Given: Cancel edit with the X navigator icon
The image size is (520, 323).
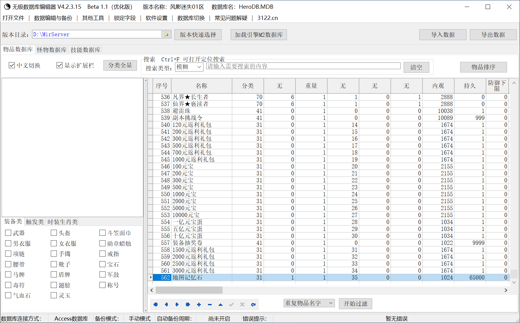Looking at the screenshot, I should click(x=242, y=305).
